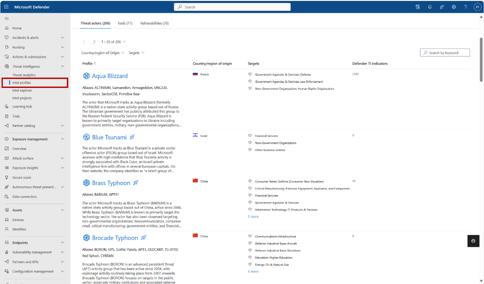Expand Configuration management chevron
Image resolution: width=484 pixels, height=284 pixels.
click(62, 271)
